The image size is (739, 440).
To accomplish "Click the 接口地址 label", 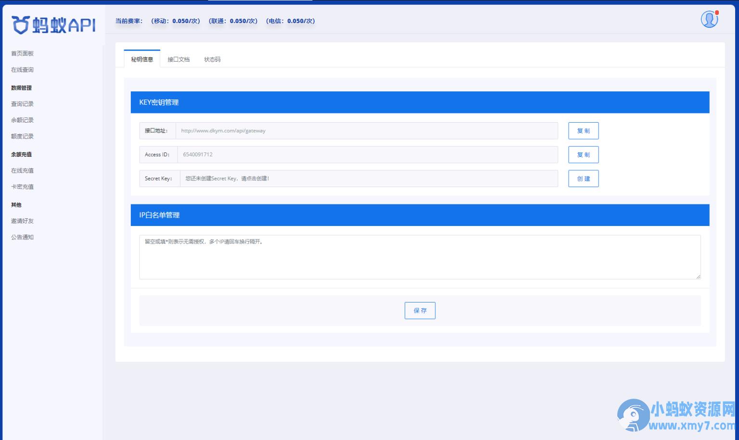I will point(156,131).
